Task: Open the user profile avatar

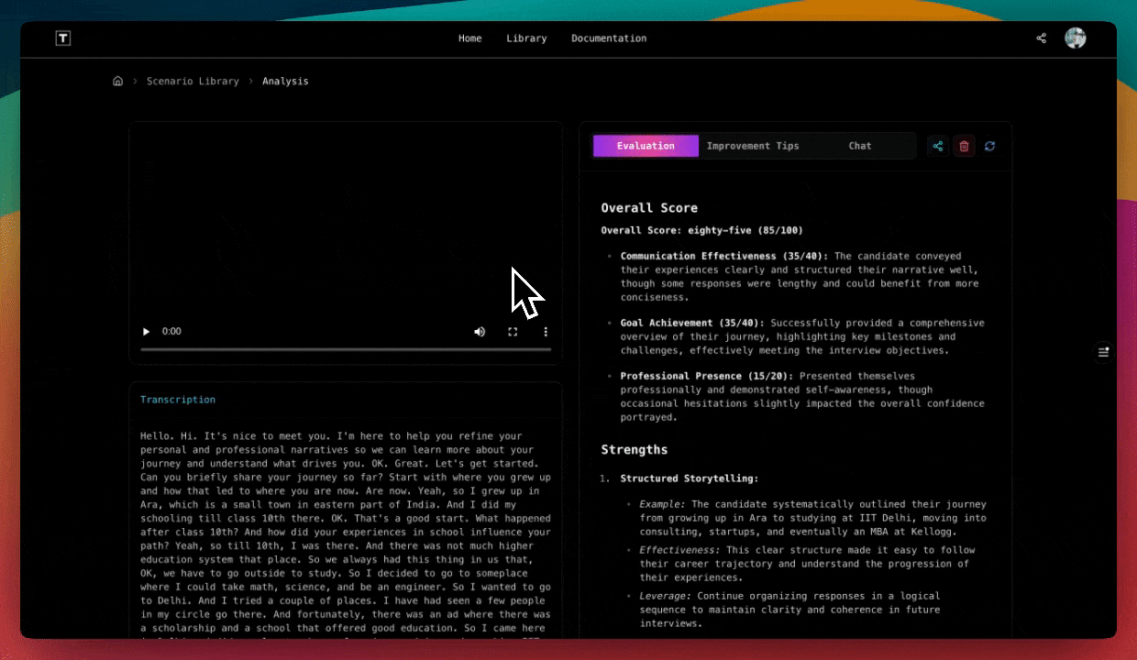Action: pos(1075,38)
